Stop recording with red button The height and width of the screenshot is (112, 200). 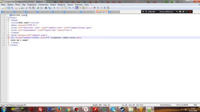[x=190, y=12]
